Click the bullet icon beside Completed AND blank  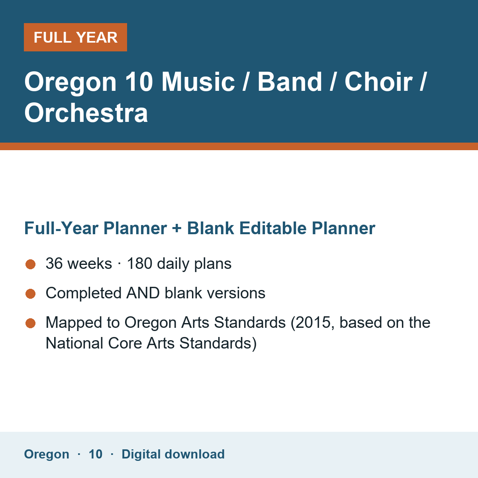pos(31,294)
